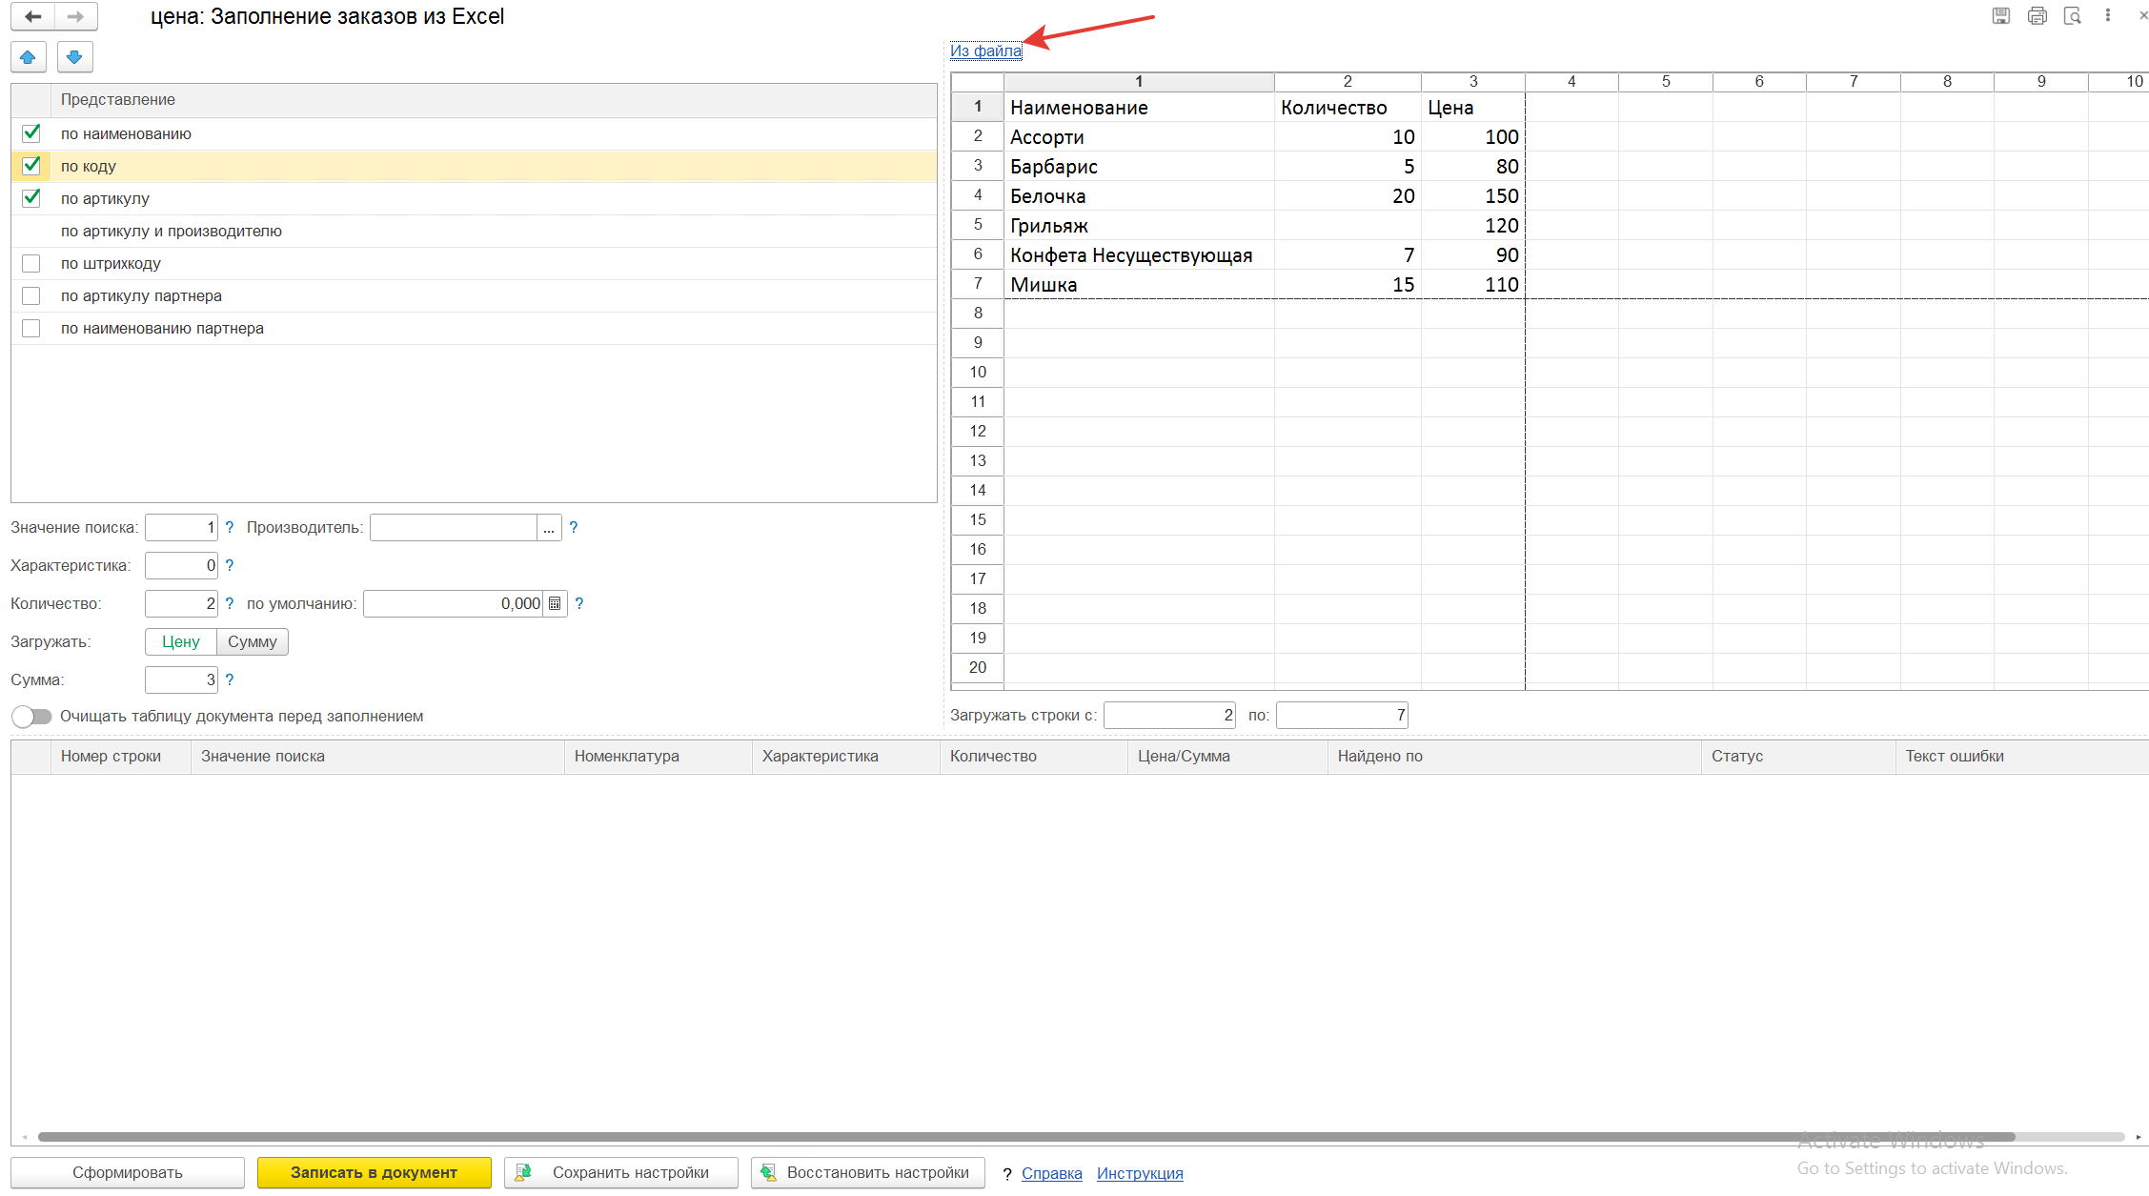Viewport: 2149px width, 1196px height.
Task: Open the Производитель selection ellipsis button
Action: [x=549, y=527]
